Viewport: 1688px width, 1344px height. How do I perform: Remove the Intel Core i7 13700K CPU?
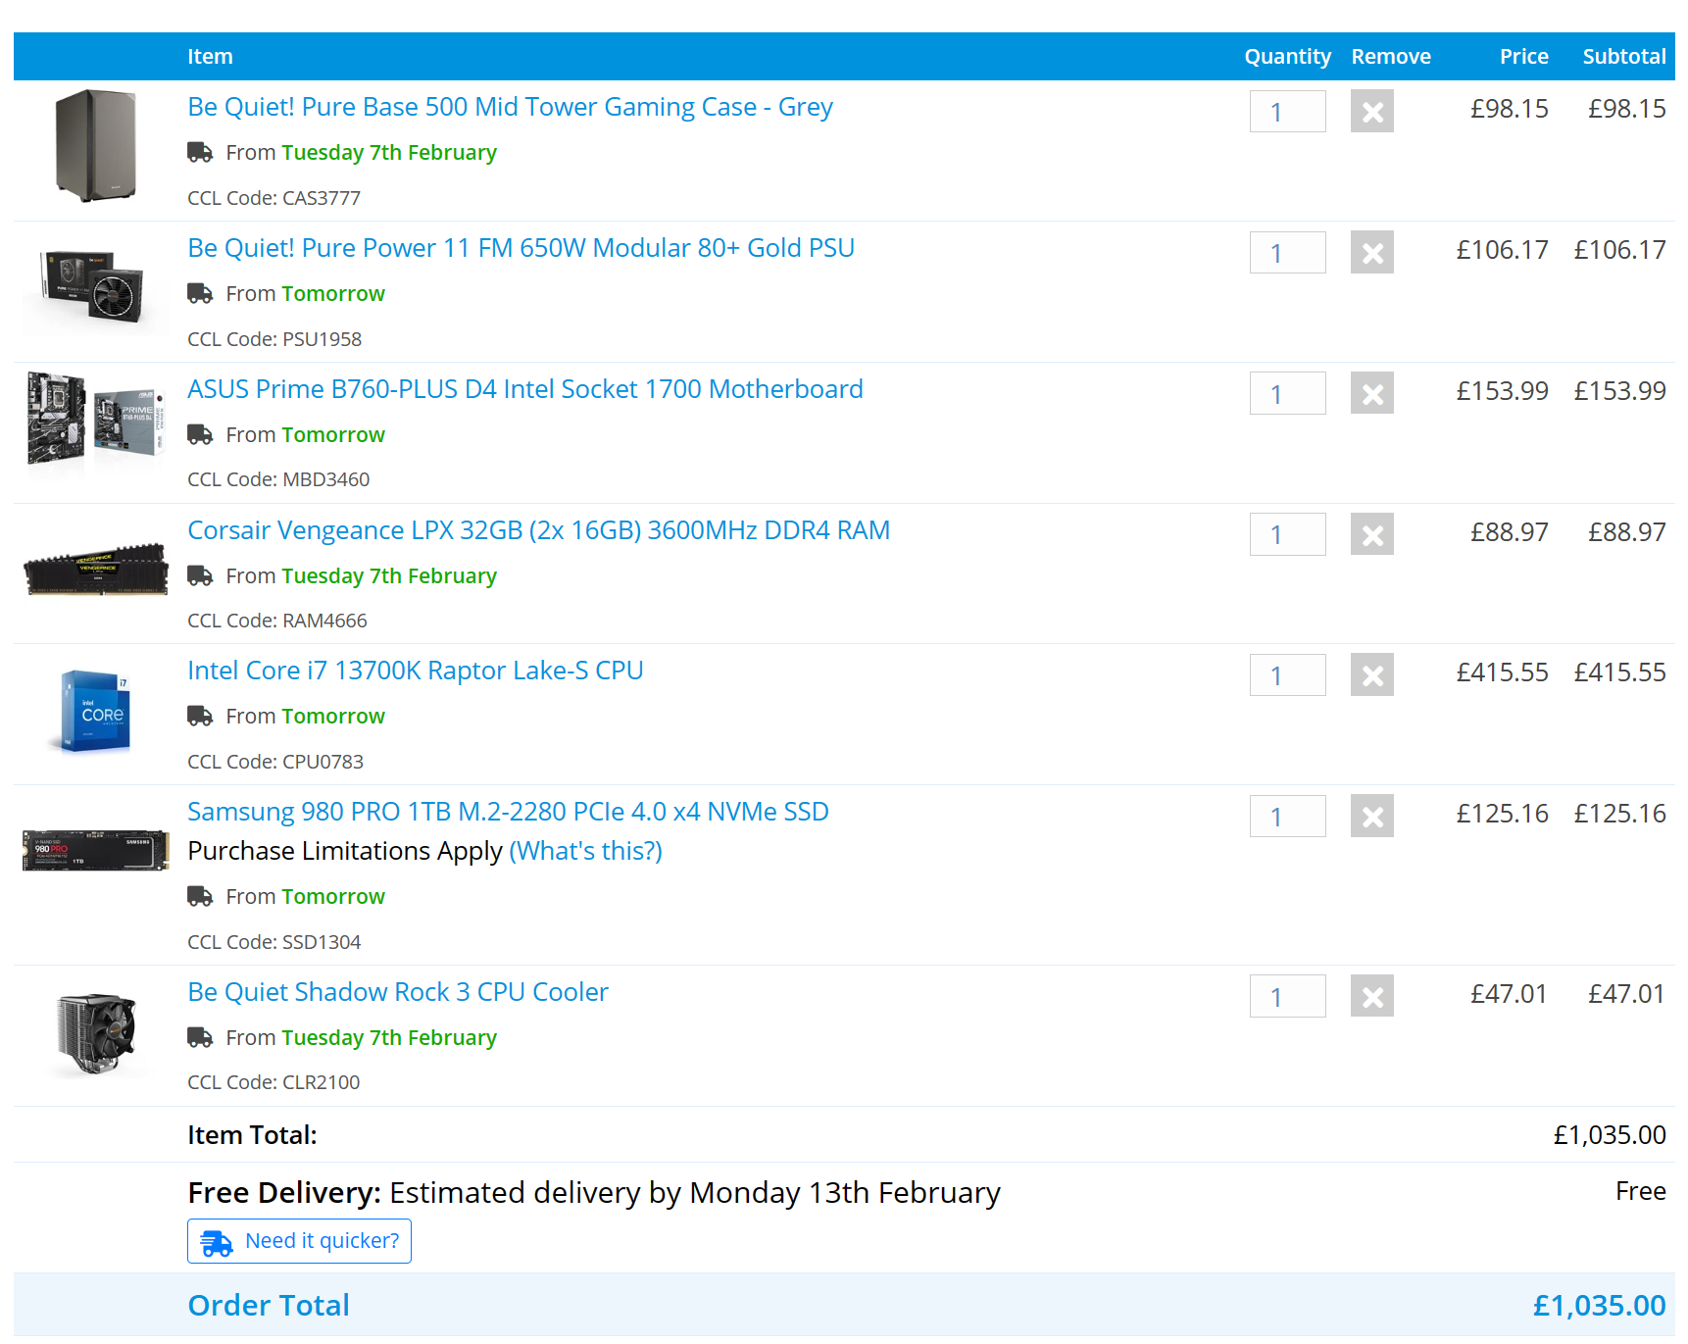[x=1371, y=675]
